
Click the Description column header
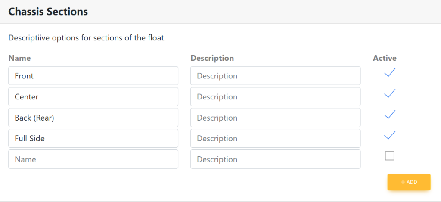tap(212, 58)
